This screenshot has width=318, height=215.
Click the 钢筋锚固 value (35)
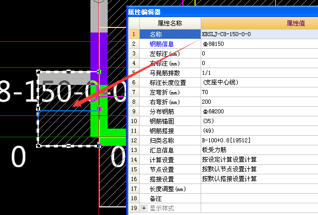[260, 121]
